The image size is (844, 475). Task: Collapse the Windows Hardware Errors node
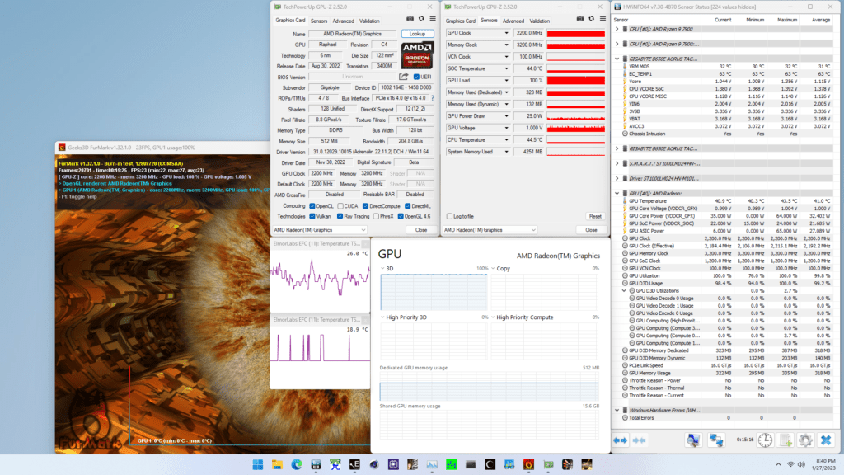617,410
